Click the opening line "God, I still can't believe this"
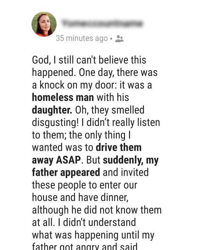200x250 pixels. (x=89, y=60)
